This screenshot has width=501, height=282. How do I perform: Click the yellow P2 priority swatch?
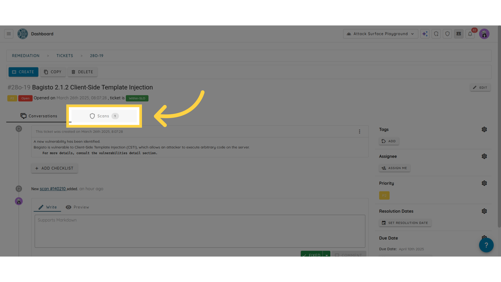[x=384, y=196]
